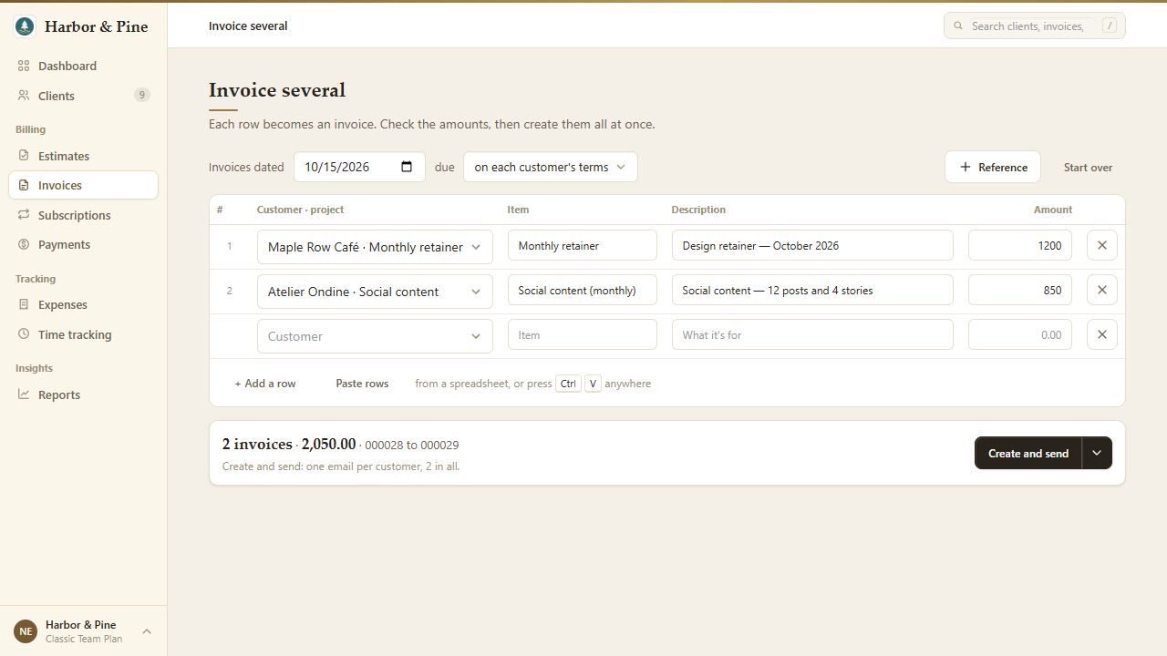Click Add a row
This screenshot has height=656, width=1167.
point(265,384)
